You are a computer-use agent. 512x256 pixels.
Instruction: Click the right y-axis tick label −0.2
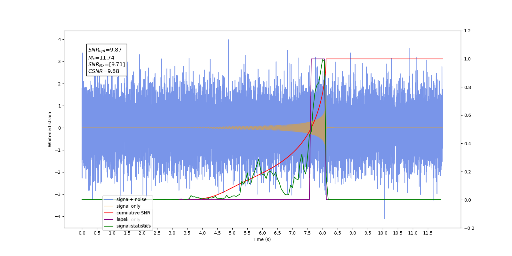[469, 228]
